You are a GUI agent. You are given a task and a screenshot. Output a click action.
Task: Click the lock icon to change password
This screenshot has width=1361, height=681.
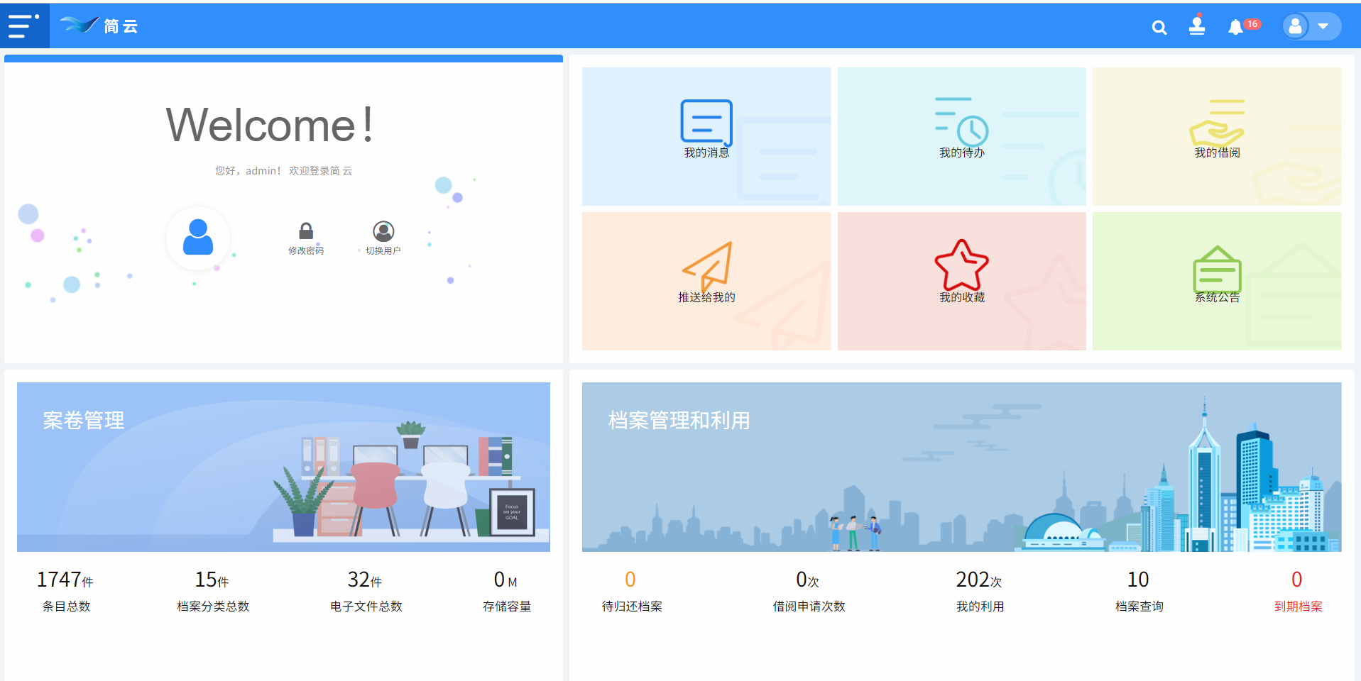tap(306, 231)
